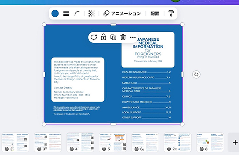The width and height of the screenshot is (239, 155).
Task: Open the アニメーション animation panel
Action: [x=122, y=13]
